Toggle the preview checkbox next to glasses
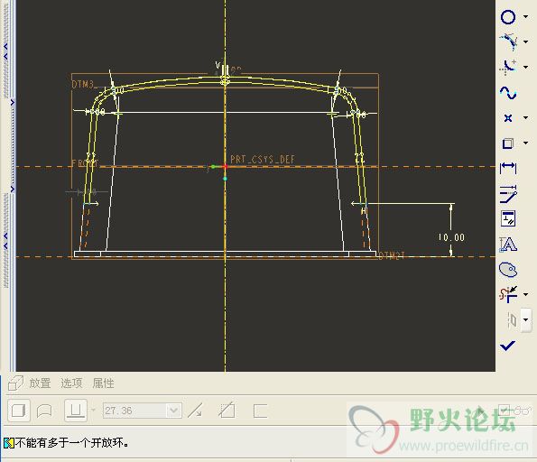The image size is (537, 462). (504, 410)
